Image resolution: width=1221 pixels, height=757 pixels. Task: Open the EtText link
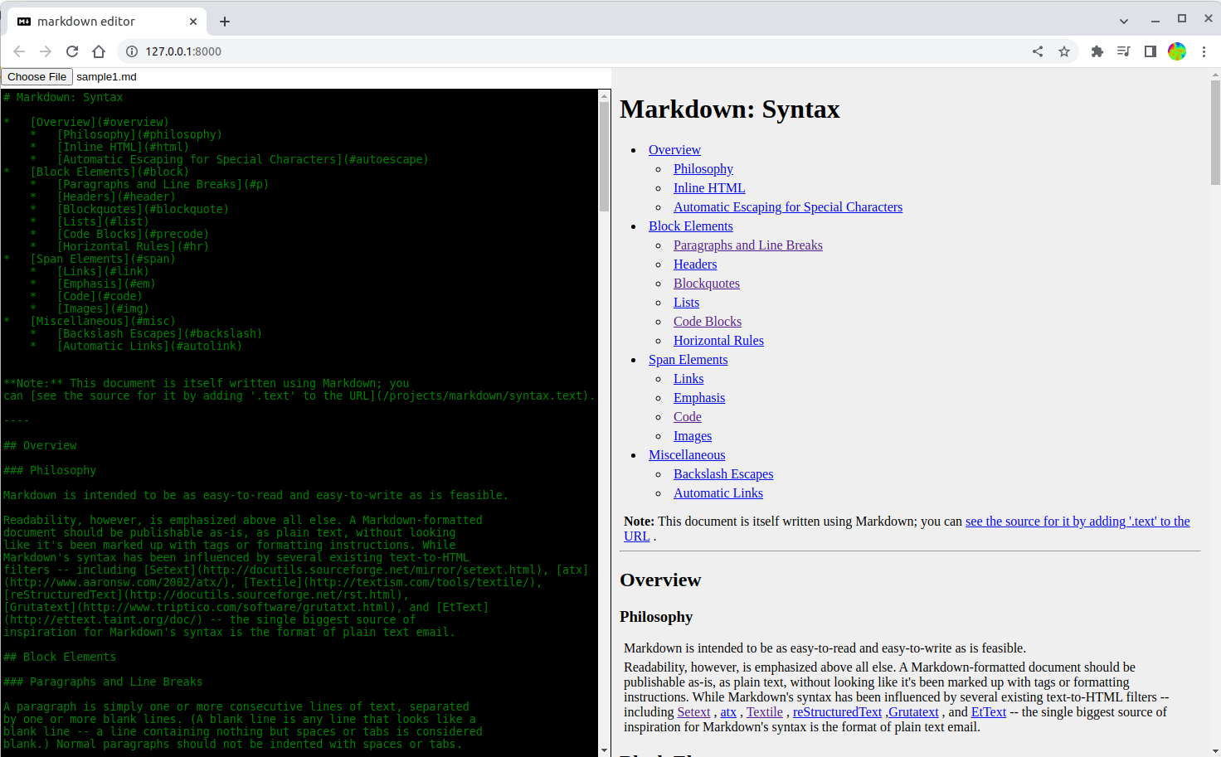[x=989, y=712]
